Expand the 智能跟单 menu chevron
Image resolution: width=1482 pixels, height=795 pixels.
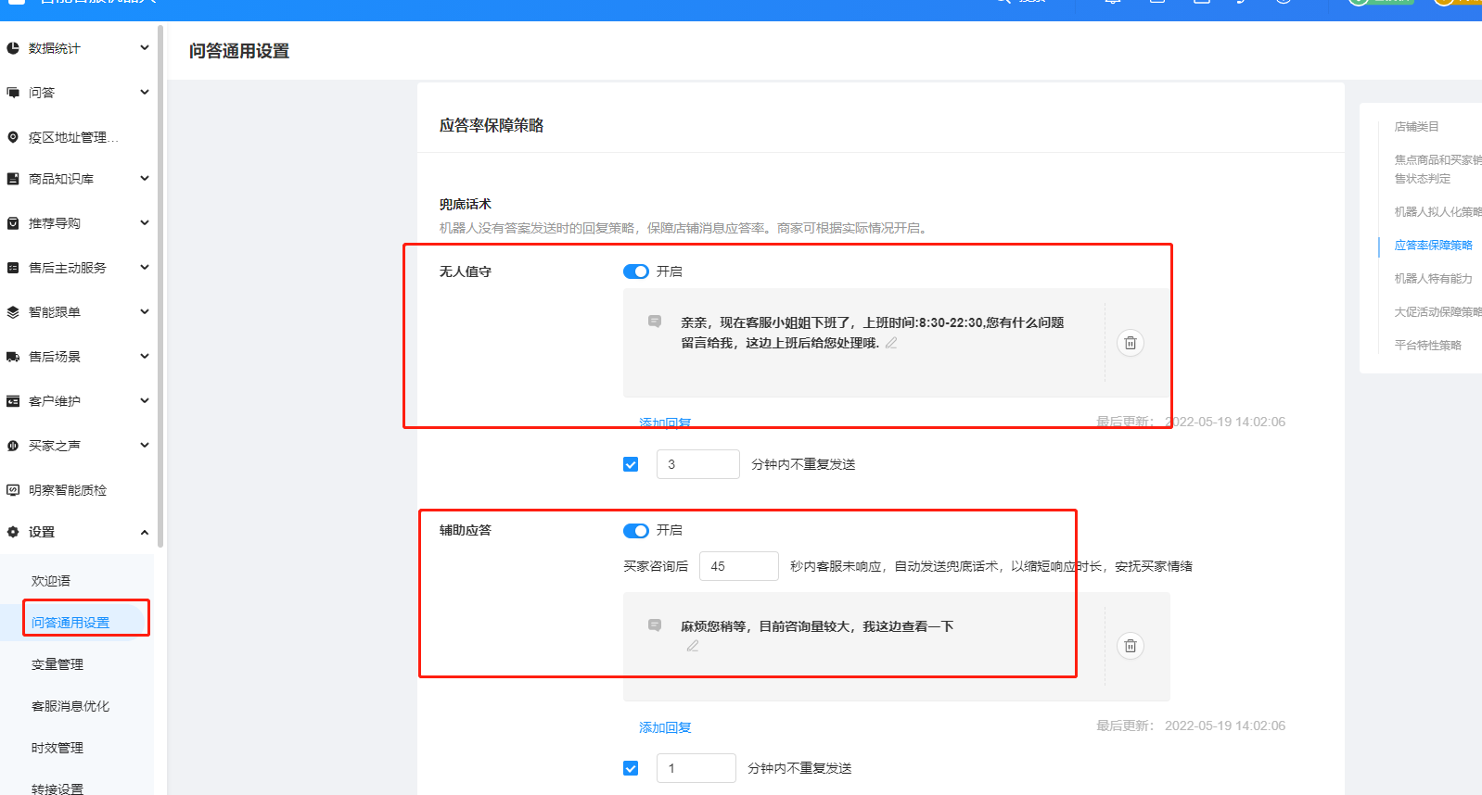pos(145,312)
